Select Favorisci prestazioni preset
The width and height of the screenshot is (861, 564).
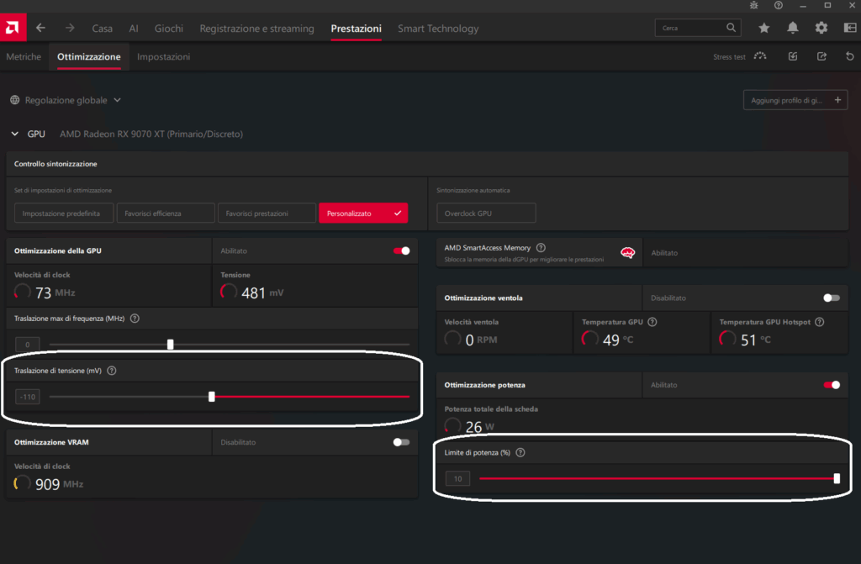[267, 213]
